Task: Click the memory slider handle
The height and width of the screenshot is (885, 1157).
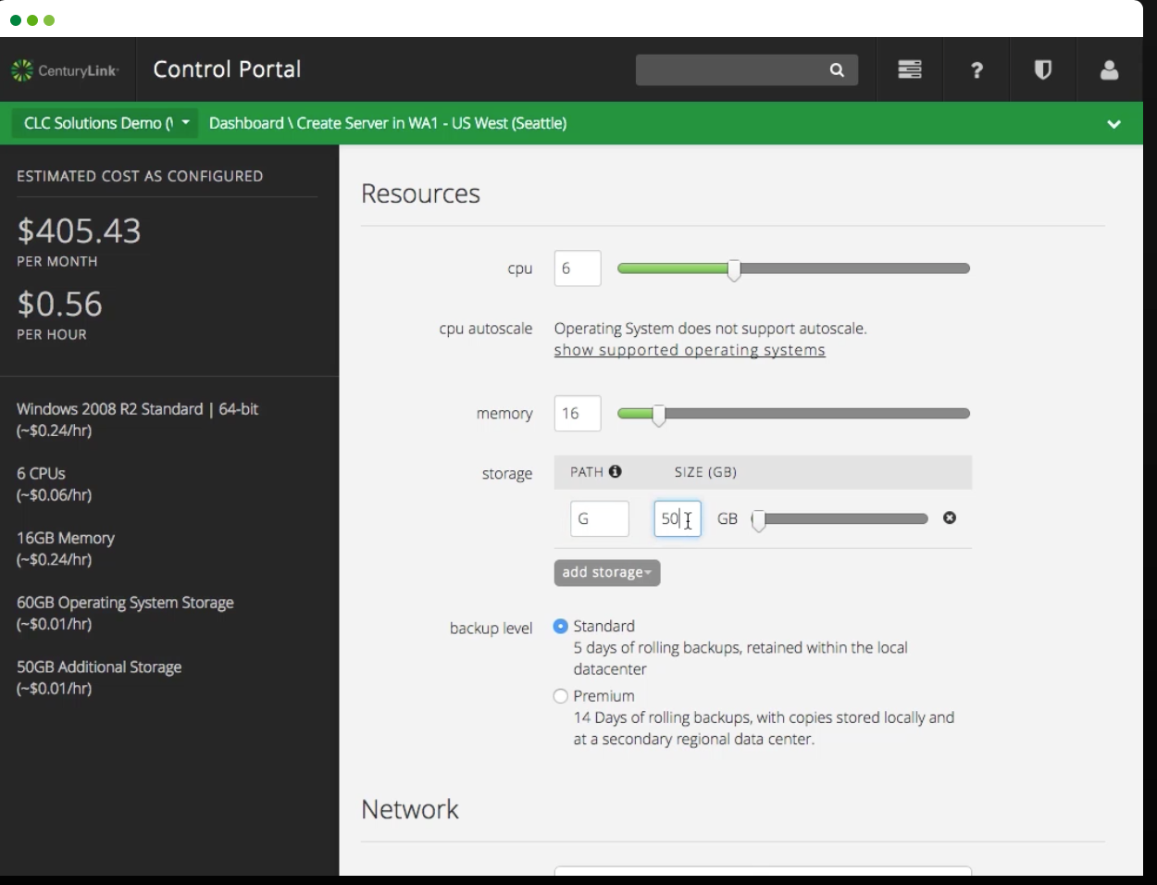Action: click(x=658, y=415)
